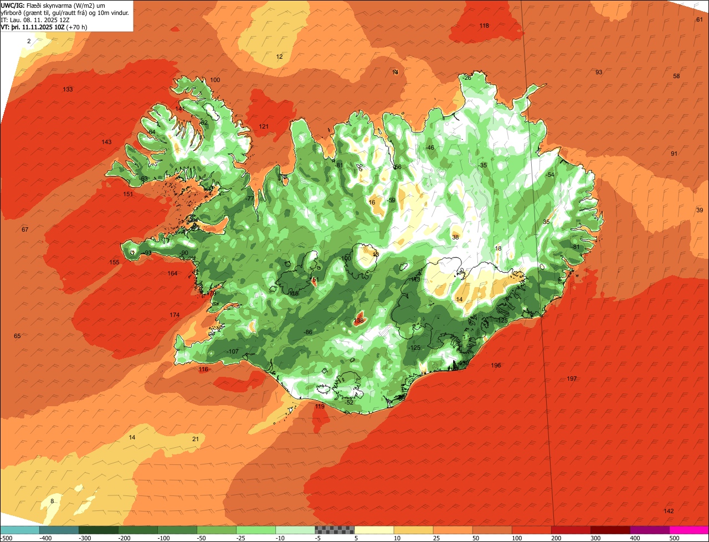This screenshot has width=709, height=542.
Task: Click the magenta legend swatch above 500
Action: (689, 530)
